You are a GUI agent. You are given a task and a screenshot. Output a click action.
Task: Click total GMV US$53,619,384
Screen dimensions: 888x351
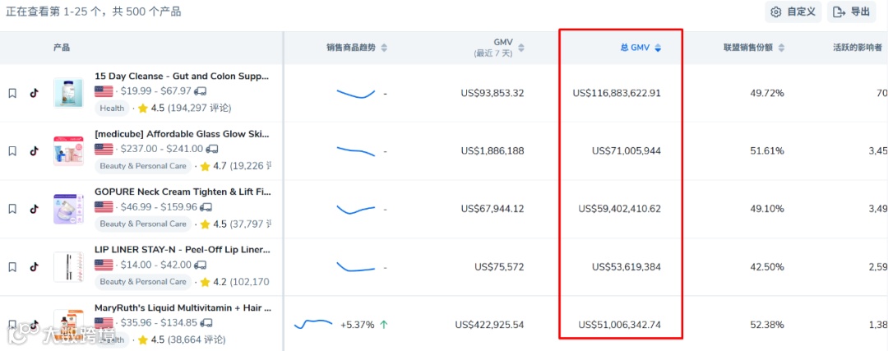[x=627, y=266]
